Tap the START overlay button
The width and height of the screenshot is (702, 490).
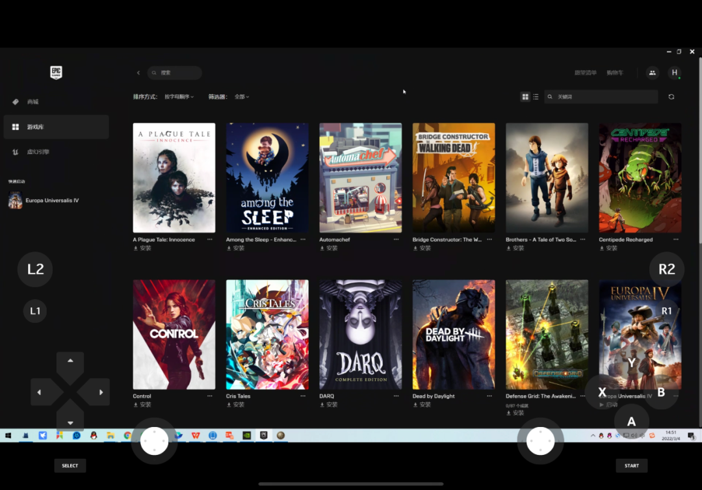[x=632, y=465]
